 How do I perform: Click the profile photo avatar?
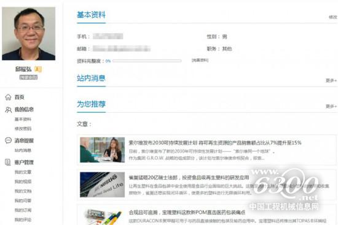pyautogui.click(x=28, y=33)
